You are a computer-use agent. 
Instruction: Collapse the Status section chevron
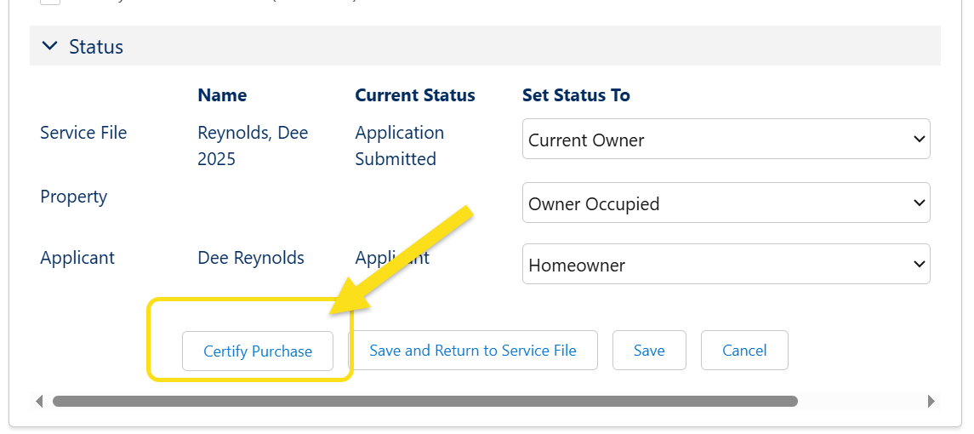pyautogui.click(x=50, y=47)
